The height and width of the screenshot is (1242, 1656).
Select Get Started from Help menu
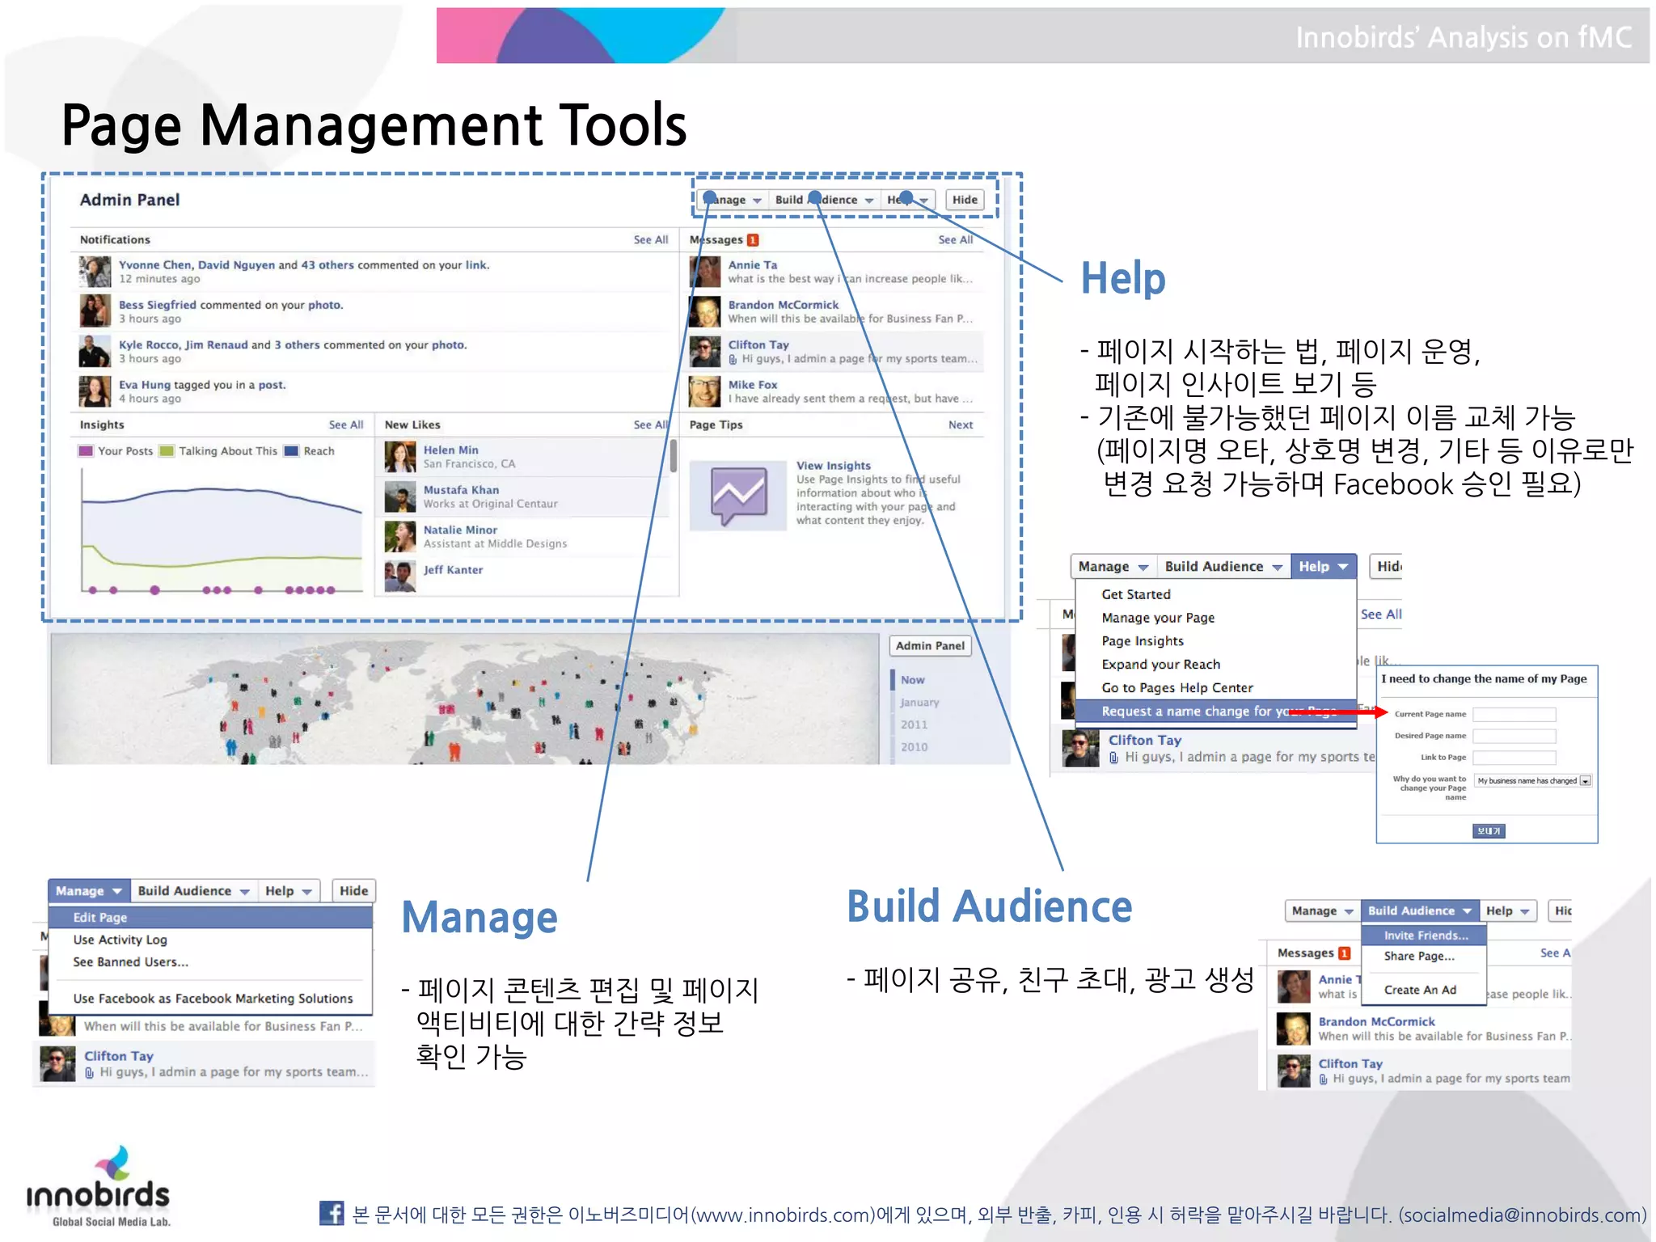coord(1216,594)
